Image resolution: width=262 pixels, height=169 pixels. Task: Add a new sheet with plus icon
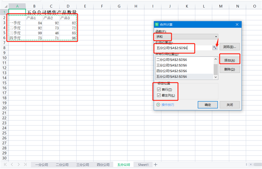pos(156,165)
